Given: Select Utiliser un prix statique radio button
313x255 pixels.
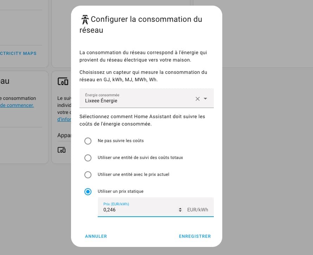Looking at the screenshot, I should coord(88,192).
